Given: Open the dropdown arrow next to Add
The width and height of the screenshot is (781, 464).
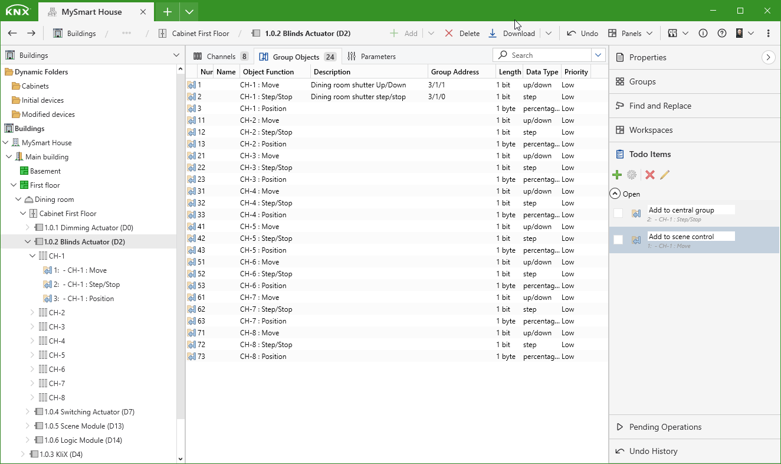Looking at the screenshot, I should (431, 34).
